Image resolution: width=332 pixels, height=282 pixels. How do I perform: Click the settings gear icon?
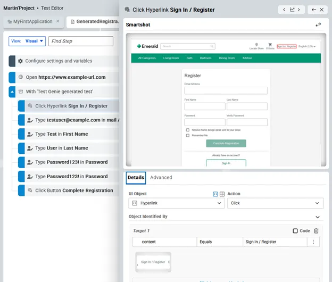20,61
